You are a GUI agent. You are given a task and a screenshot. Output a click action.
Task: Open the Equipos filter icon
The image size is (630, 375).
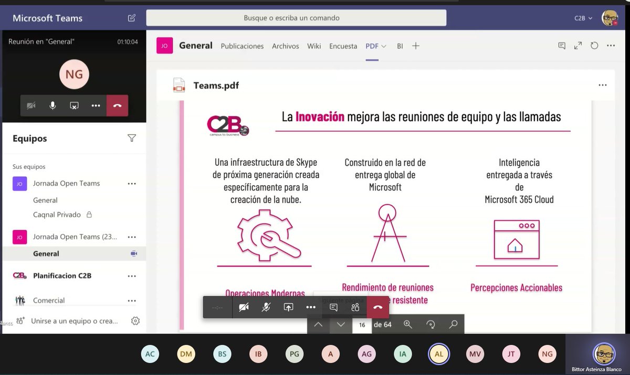[132, 138]
